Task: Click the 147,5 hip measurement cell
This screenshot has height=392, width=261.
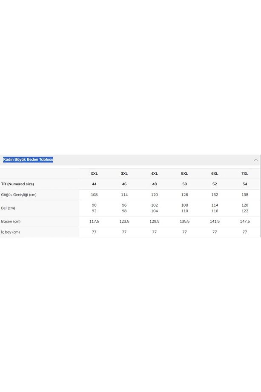Action: [x=245, y=222]
